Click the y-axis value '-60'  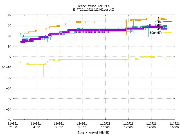click(x=9, y=120)
